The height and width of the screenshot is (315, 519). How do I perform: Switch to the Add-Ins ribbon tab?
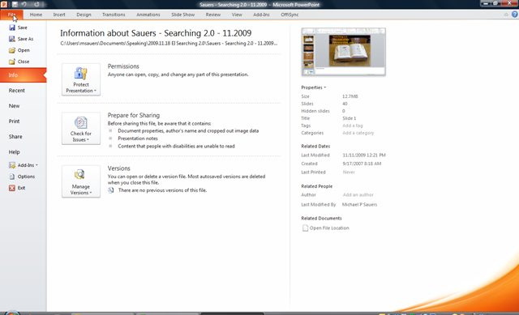pos(261,15)
